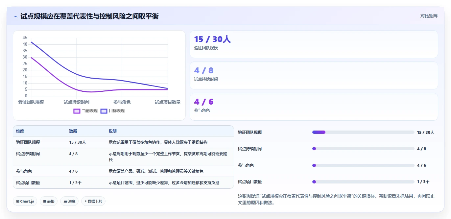The height and width of the screenshot is (219, 451).
Task: Click the 这张图提炼 summary paragraph
Action: pyautogui.click(x=336, y=199)
